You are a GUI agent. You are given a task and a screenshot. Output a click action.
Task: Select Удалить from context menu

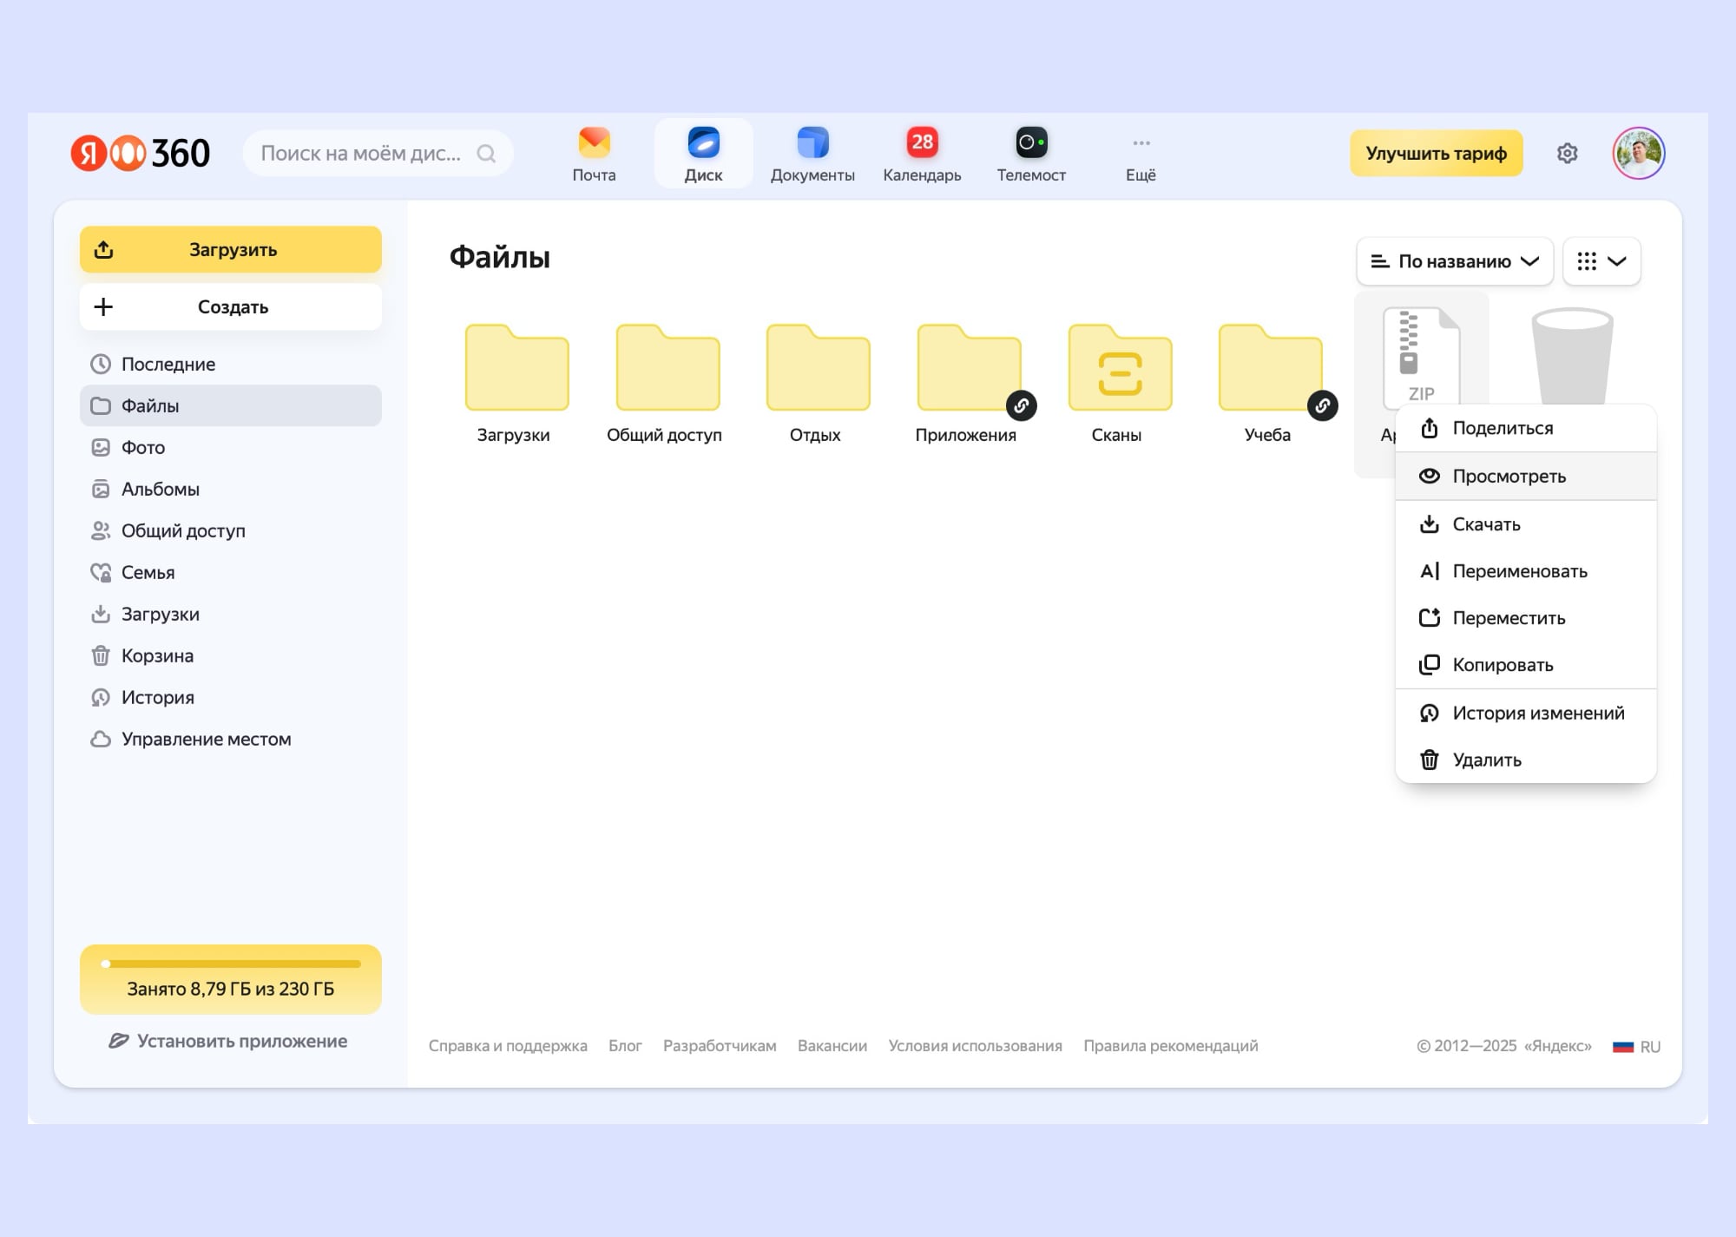(x=1486, y=760)
